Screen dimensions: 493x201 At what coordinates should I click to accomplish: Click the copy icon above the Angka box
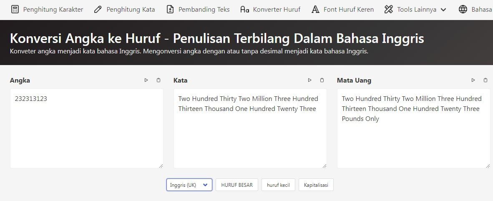pyautogui.click(x=158, y=80)
